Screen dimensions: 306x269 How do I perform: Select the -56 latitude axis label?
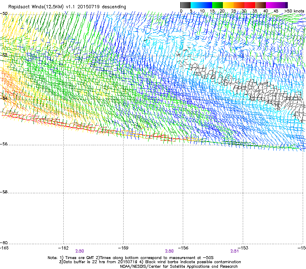4,144
